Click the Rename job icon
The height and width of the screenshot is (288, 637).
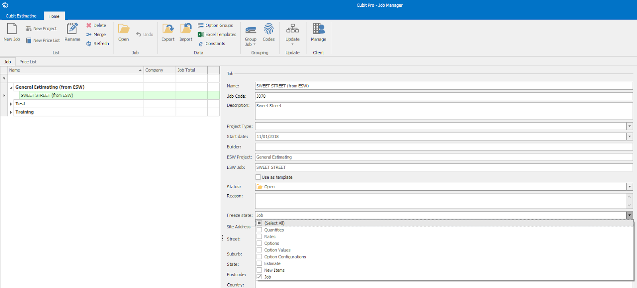[x=72, y=29]
